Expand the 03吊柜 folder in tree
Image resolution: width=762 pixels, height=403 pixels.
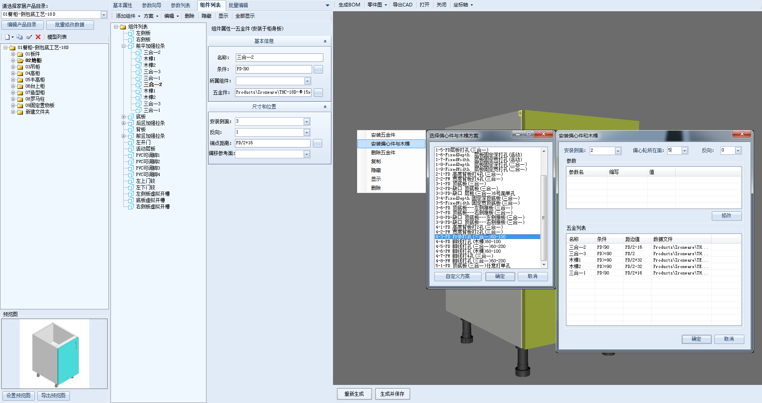click(13, 67)
